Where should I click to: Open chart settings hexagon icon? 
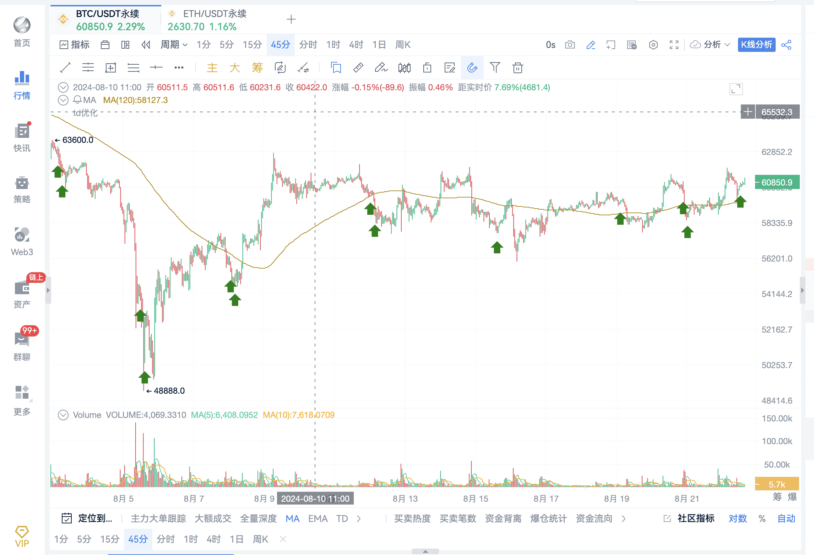click(653, 45)
